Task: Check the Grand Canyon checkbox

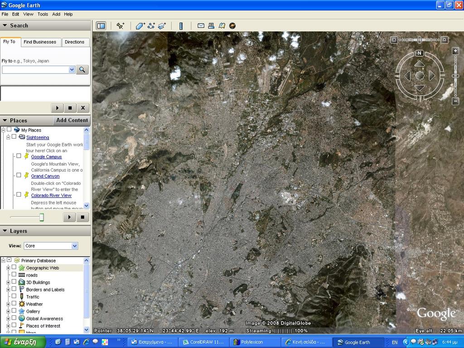Action: coord(19,175)
